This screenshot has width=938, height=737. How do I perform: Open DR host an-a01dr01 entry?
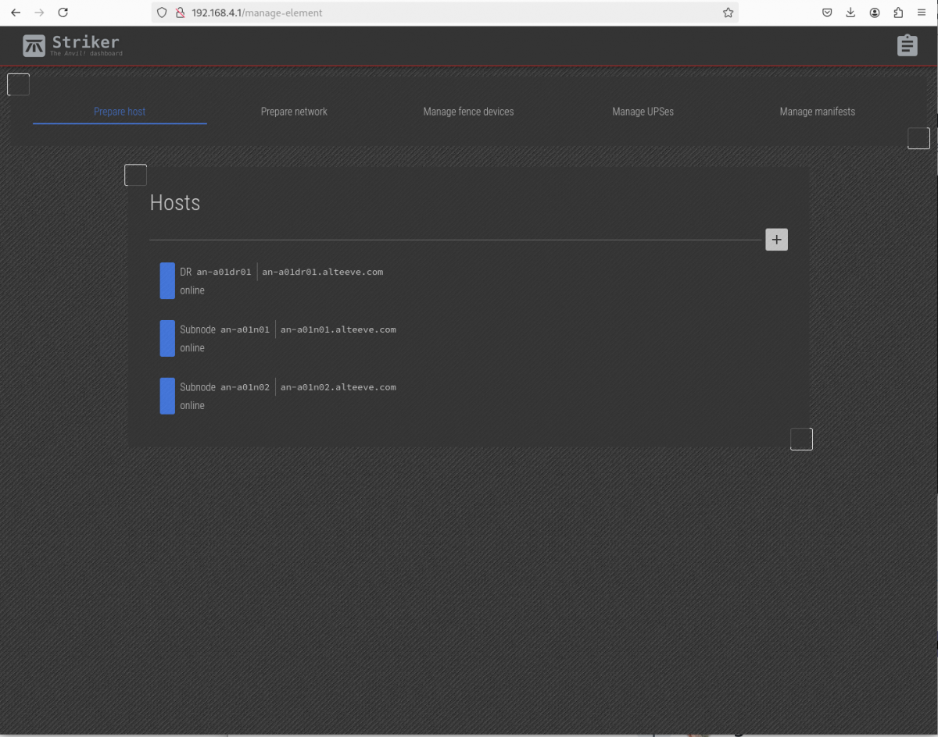click(281, 280)
